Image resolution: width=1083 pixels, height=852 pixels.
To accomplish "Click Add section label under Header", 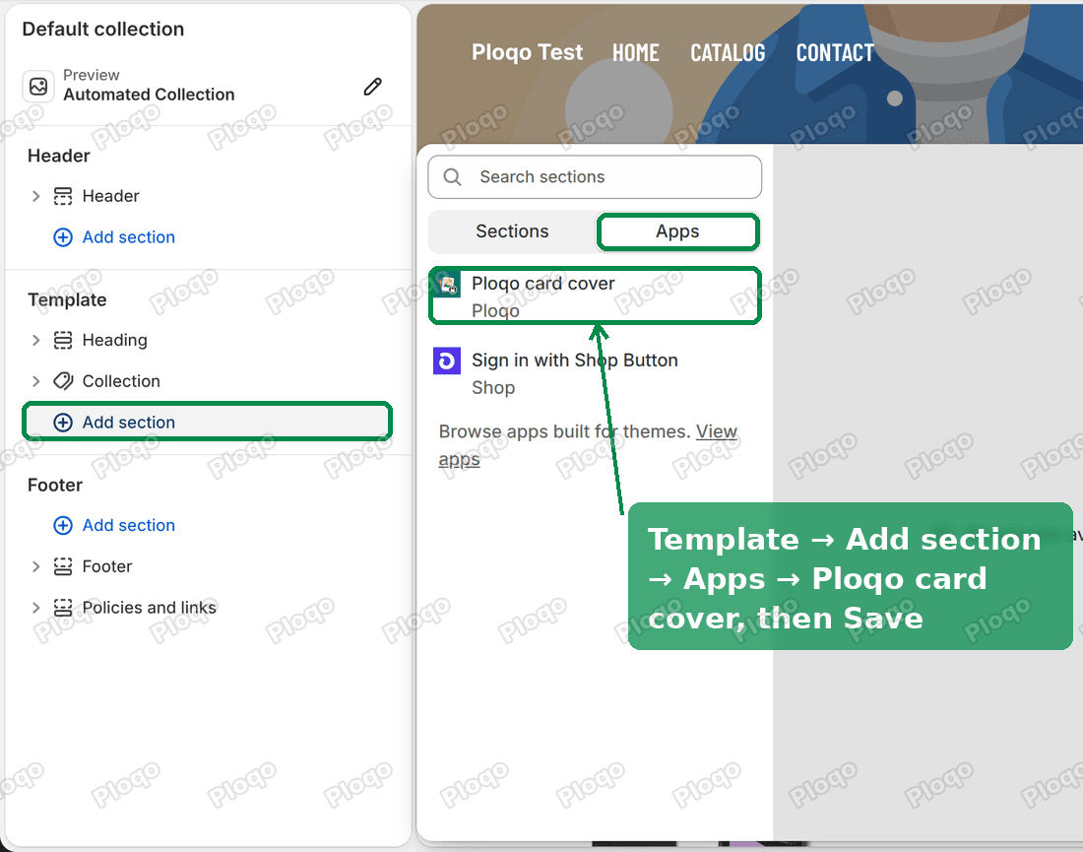I will click(x=128, y=237).
